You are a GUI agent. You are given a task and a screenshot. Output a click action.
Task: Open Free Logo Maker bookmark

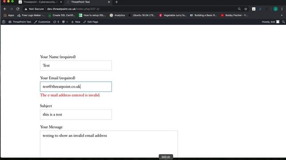point(31,16)
